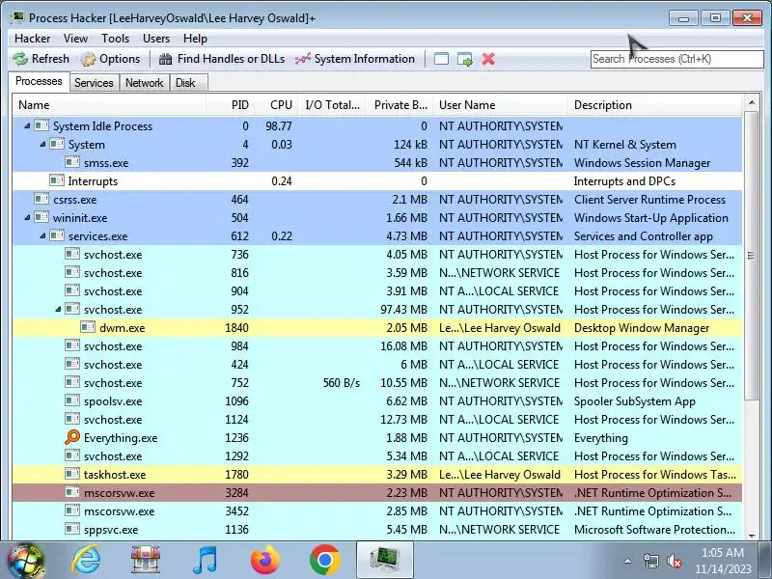
Task: Click the taskhost.exe process icon
Action: pos(71,474)
